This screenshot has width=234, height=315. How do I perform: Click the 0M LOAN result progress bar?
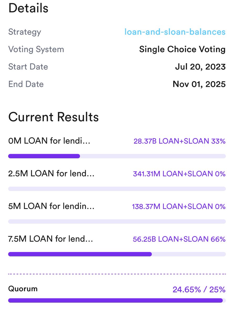tap(117, 156)
